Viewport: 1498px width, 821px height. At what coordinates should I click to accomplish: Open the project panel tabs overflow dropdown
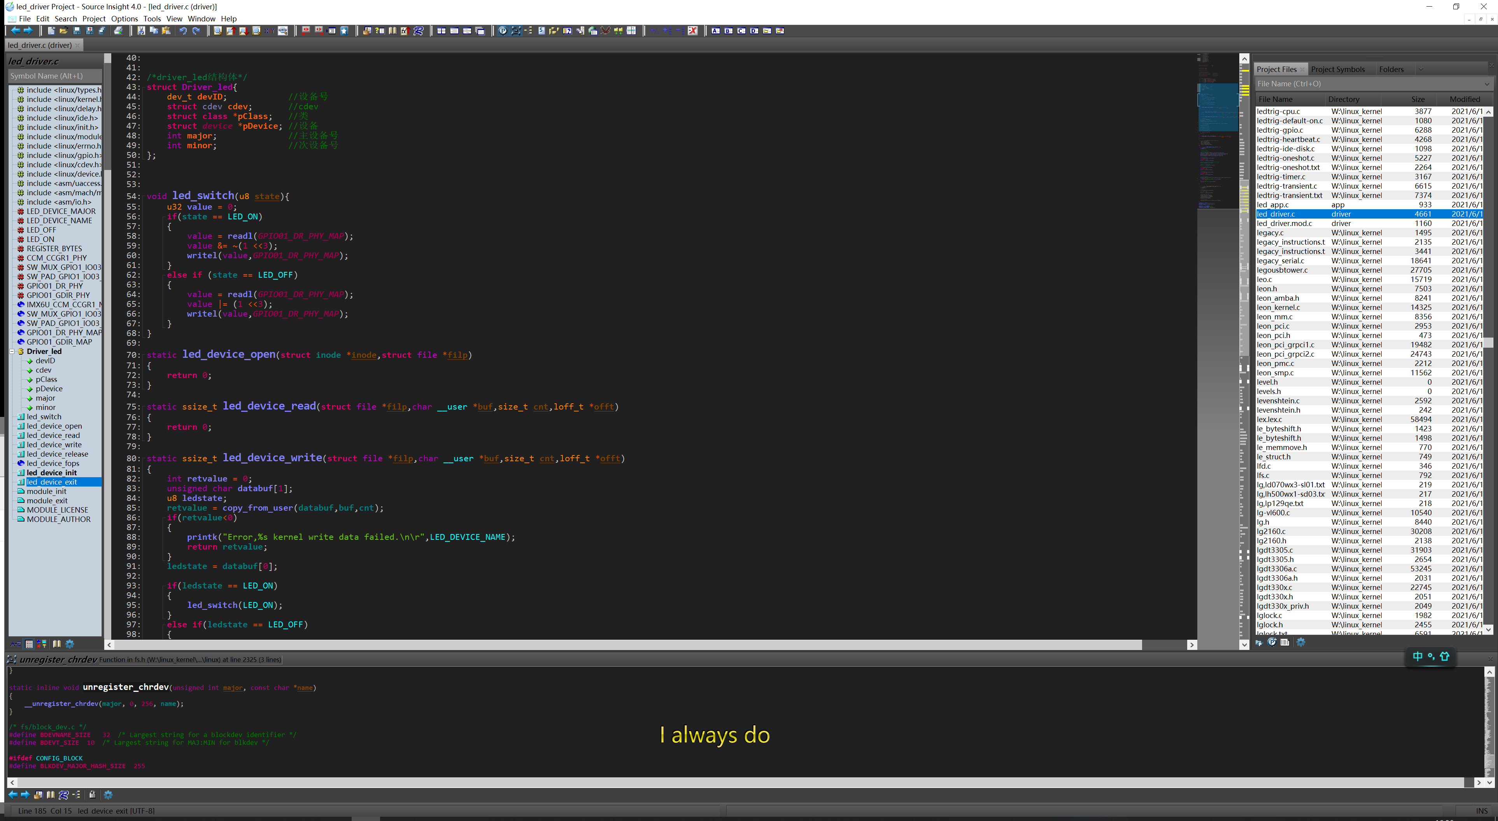click(1421, 69)
